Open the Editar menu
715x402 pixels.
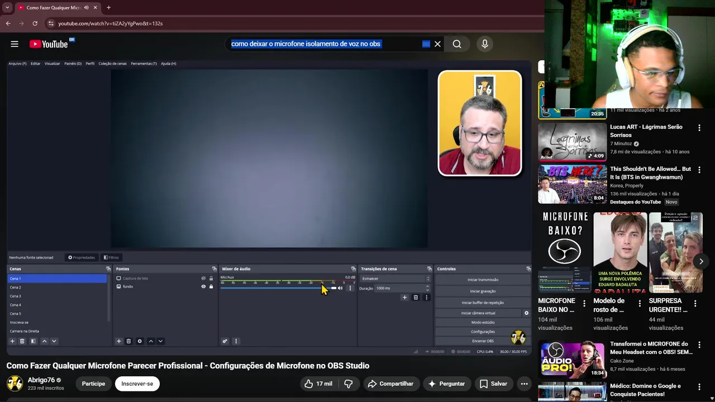(x=35, y=64)
